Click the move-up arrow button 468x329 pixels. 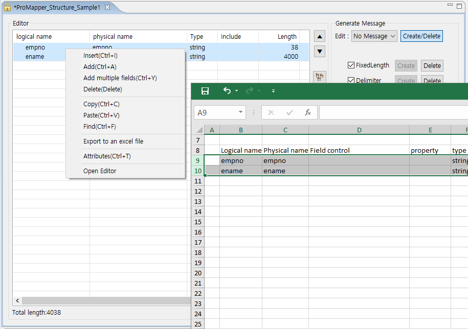(x=319, y=37)
